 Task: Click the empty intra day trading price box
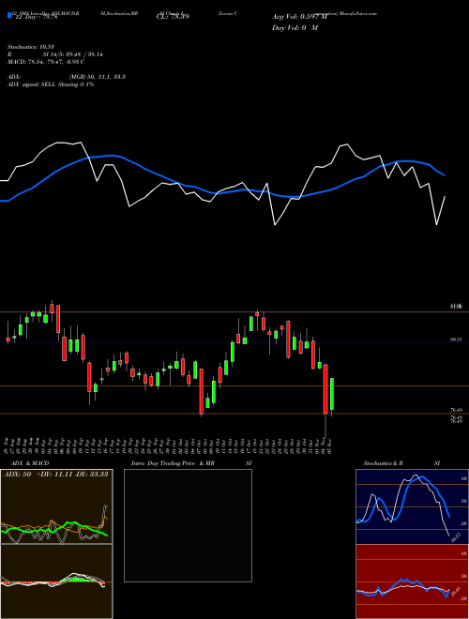click(188, 525)
